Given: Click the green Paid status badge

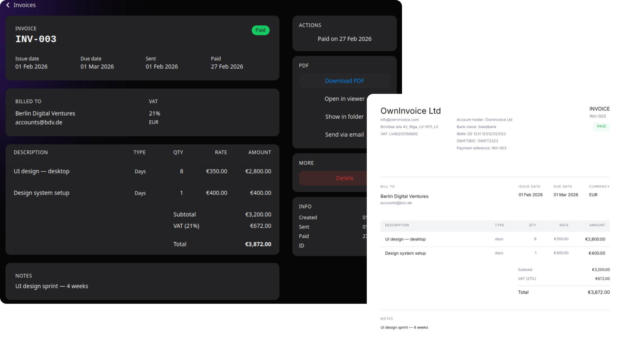Looking at the screenshot, I should click(260, 30).
